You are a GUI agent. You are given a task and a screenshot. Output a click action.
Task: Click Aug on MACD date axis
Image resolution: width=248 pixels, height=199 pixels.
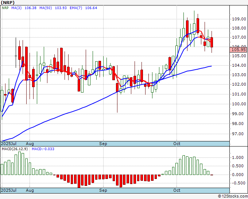click(30, 190)
